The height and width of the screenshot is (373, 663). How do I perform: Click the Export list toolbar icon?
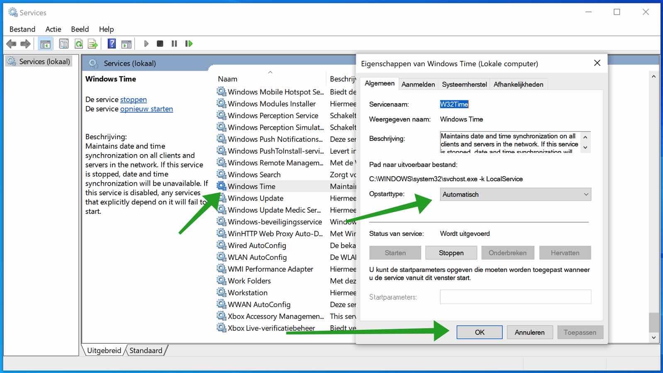tap(93, 44)
